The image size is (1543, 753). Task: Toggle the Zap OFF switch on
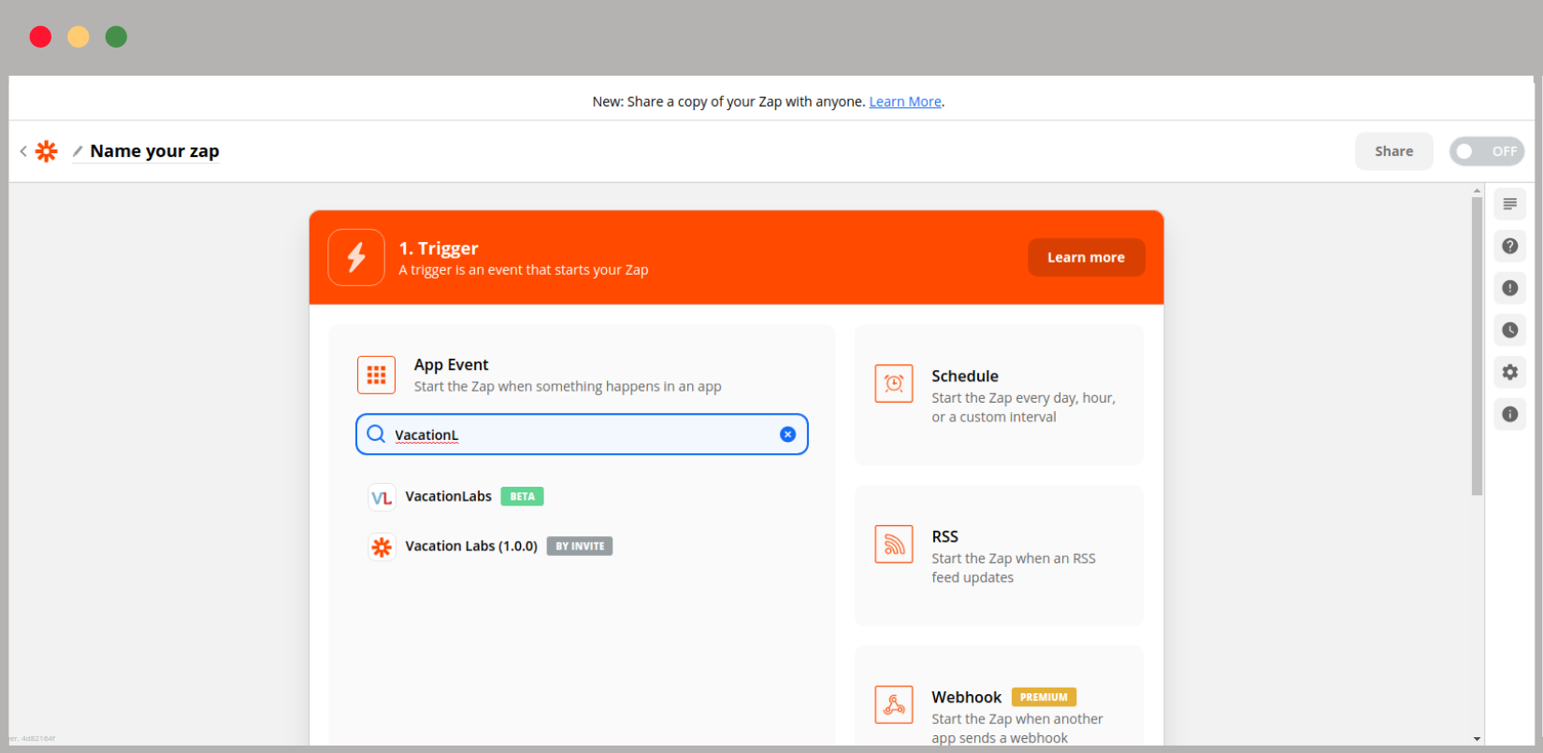click(x=1486, y=151)
